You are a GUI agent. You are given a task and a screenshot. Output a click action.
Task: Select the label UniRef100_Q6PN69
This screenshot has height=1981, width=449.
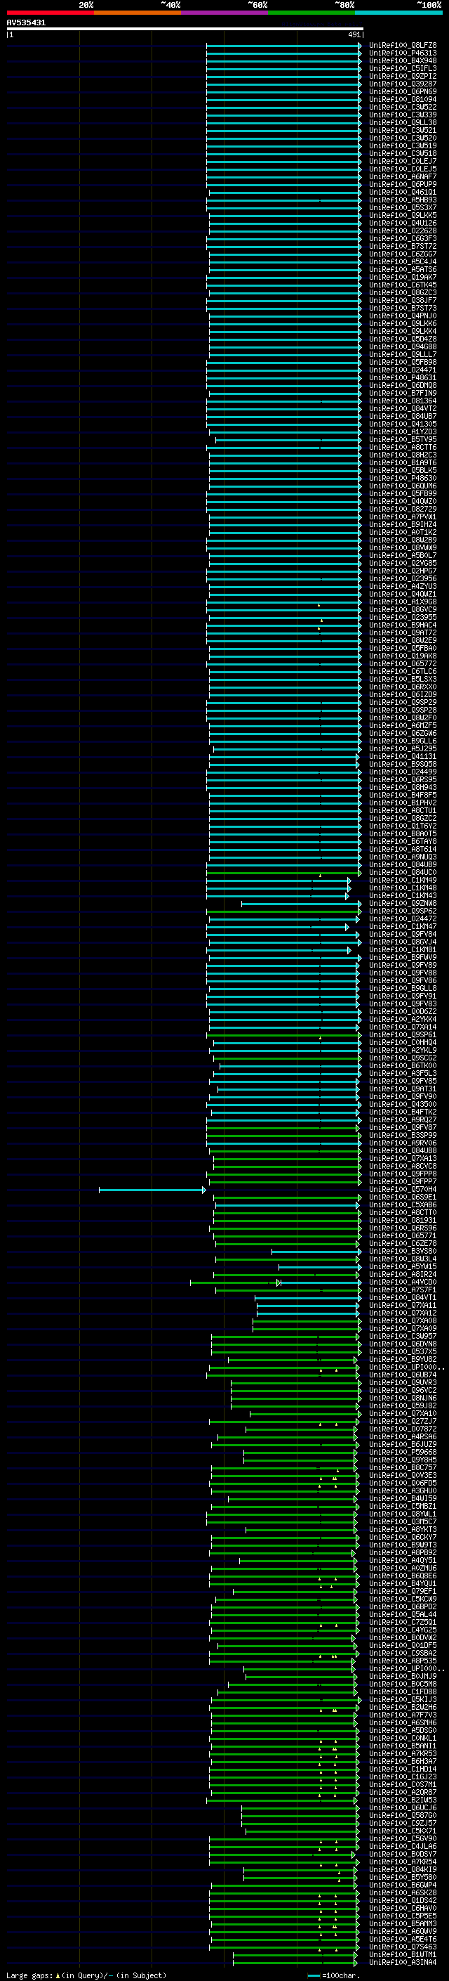click(403, 91)
